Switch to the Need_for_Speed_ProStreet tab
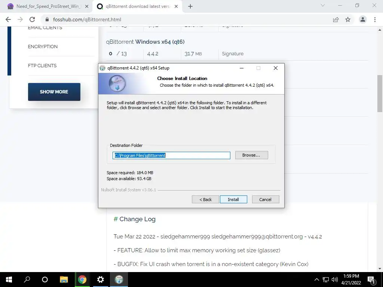383x287 pixels. 48,7
